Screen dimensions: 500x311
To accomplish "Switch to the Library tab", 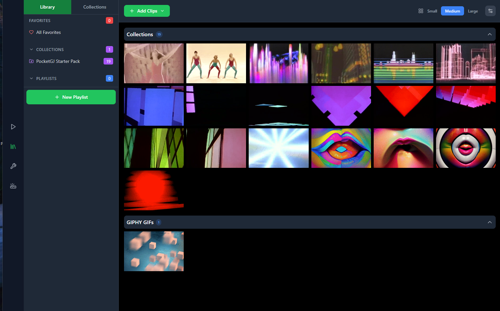I will point(47,7).
